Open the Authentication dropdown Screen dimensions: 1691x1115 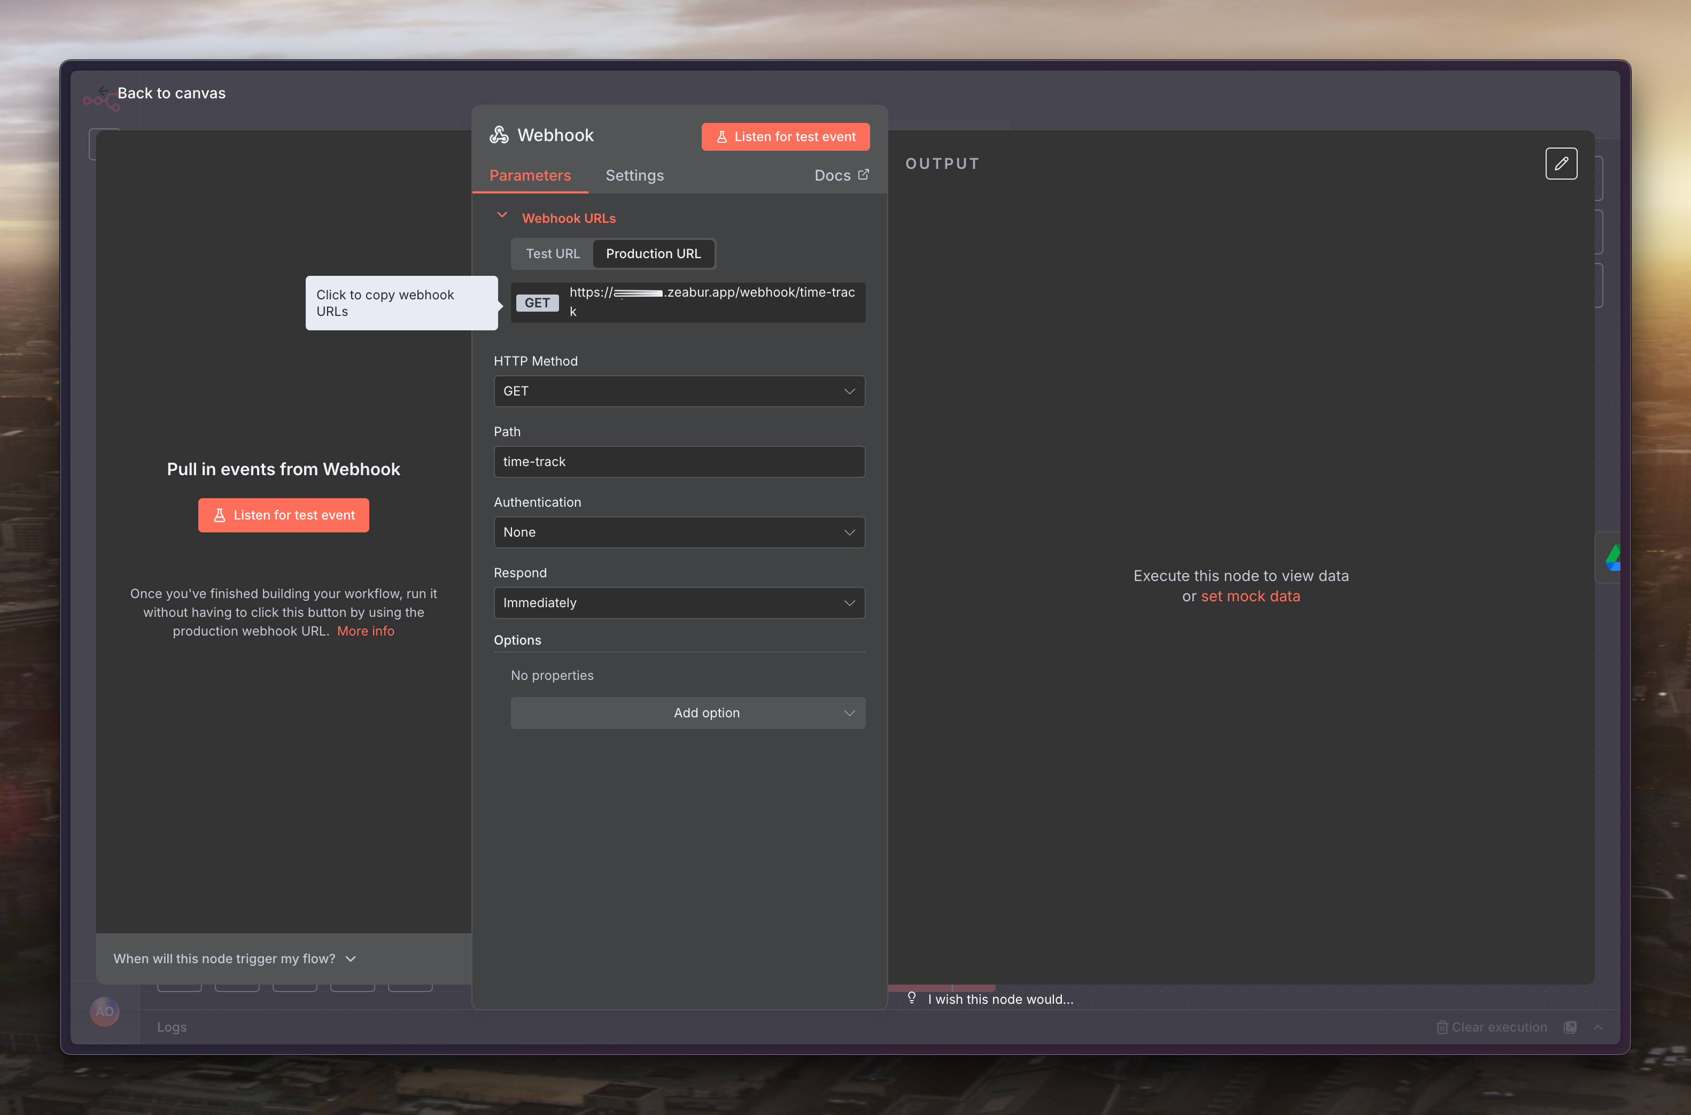pyautogui.click(x=679, y=532)
